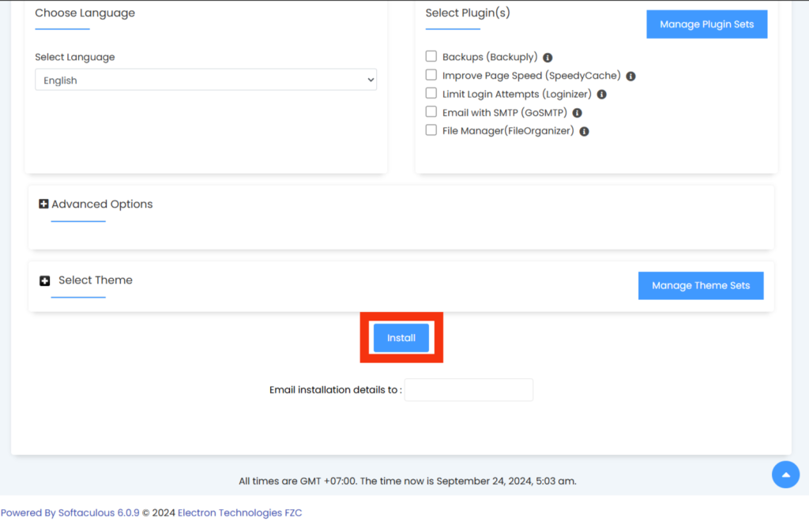Open Manage Plugin Sets
The image size is (809, 529).
tap(706, 24)
